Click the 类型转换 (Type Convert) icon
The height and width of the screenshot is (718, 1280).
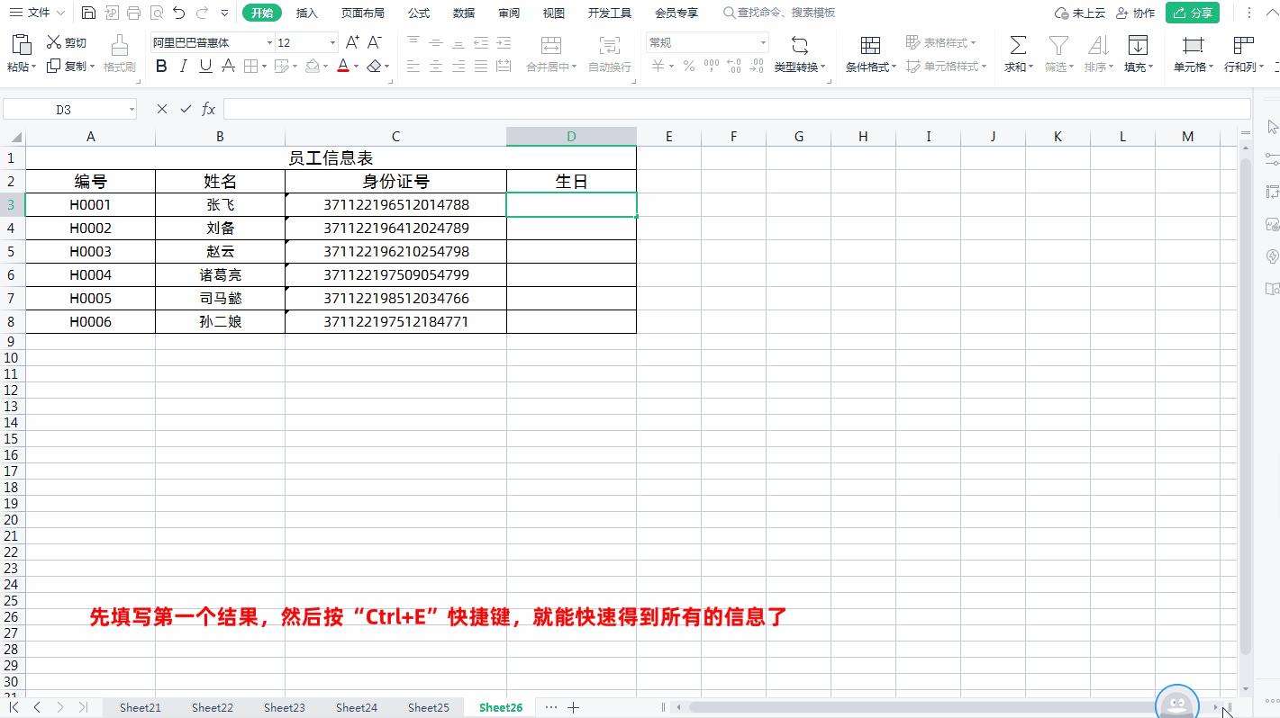[799, 54]
